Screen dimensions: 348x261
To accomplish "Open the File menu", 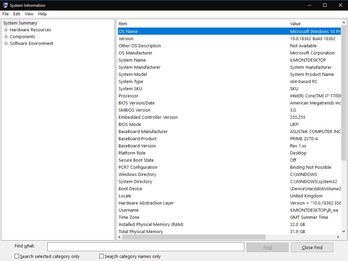I will coord(5,14).
